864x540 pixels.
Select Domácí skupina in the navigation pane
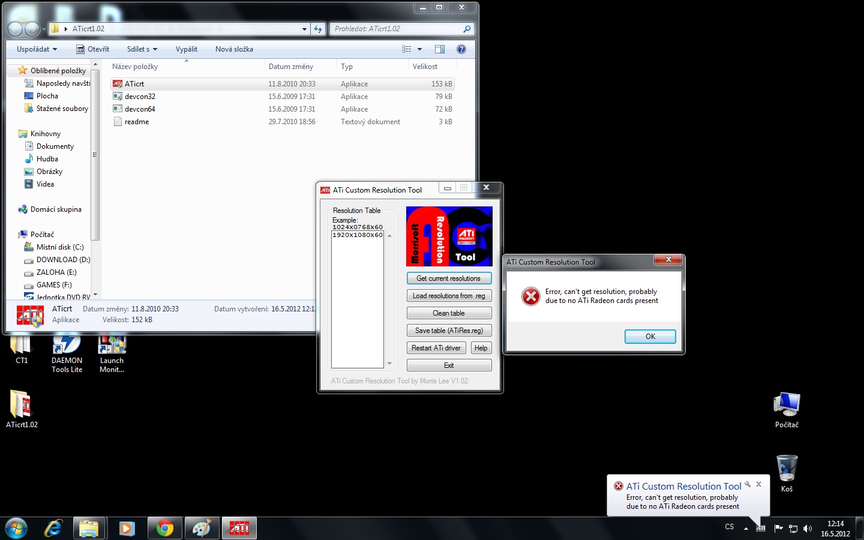point(50,209)
